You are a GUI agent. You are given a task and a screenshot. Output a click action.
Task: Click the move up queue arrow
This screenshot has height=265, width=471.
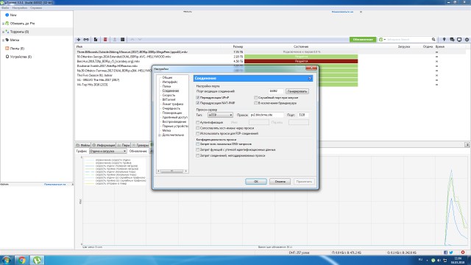point(132,39)
